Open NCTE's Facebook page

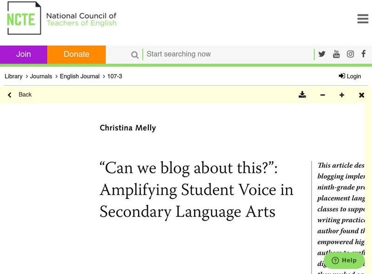pyautogui.click(x=364, y=54)
